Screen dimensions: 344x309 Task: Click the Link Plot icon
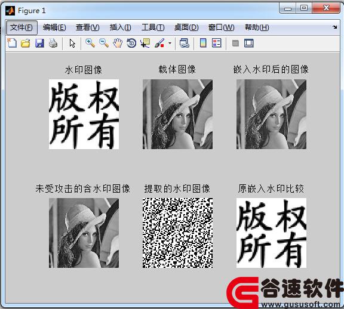click(x=185, y=43)
